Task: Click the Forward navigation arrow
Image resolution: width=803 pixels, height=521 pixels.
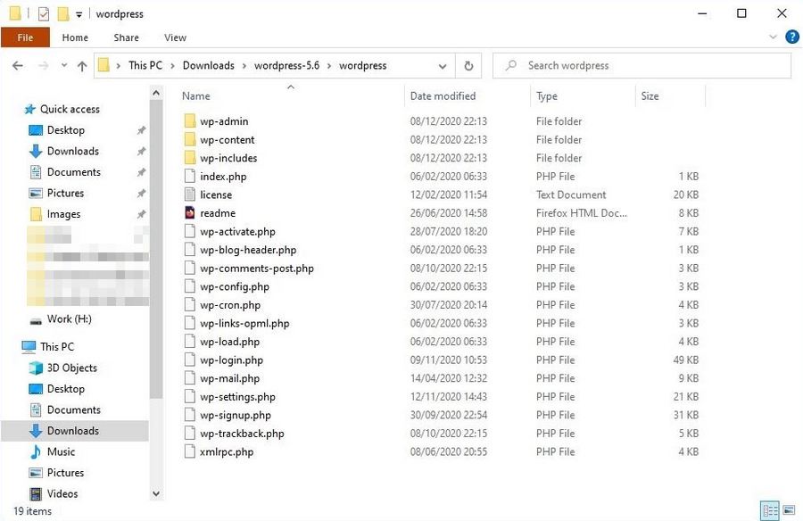Action: tap(44, 66)
